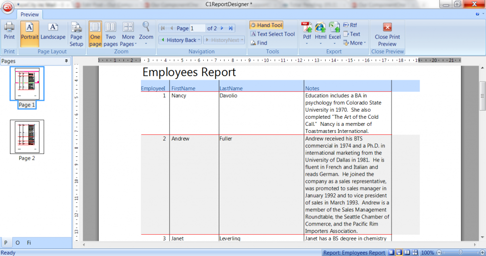Switch to P tab at bottom
The height and width of the screenshot is (256, 486).
(6, 243)
